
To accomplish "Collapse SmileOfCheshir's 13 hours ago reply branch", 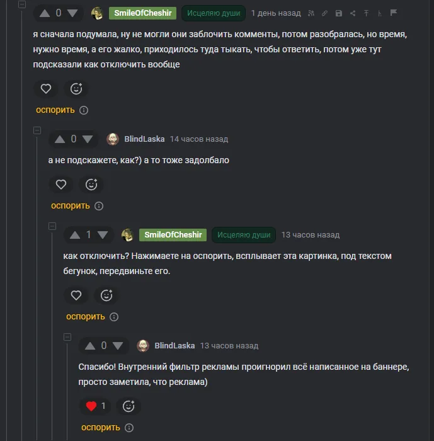I will pyautogui.click(x=52, y=226).
